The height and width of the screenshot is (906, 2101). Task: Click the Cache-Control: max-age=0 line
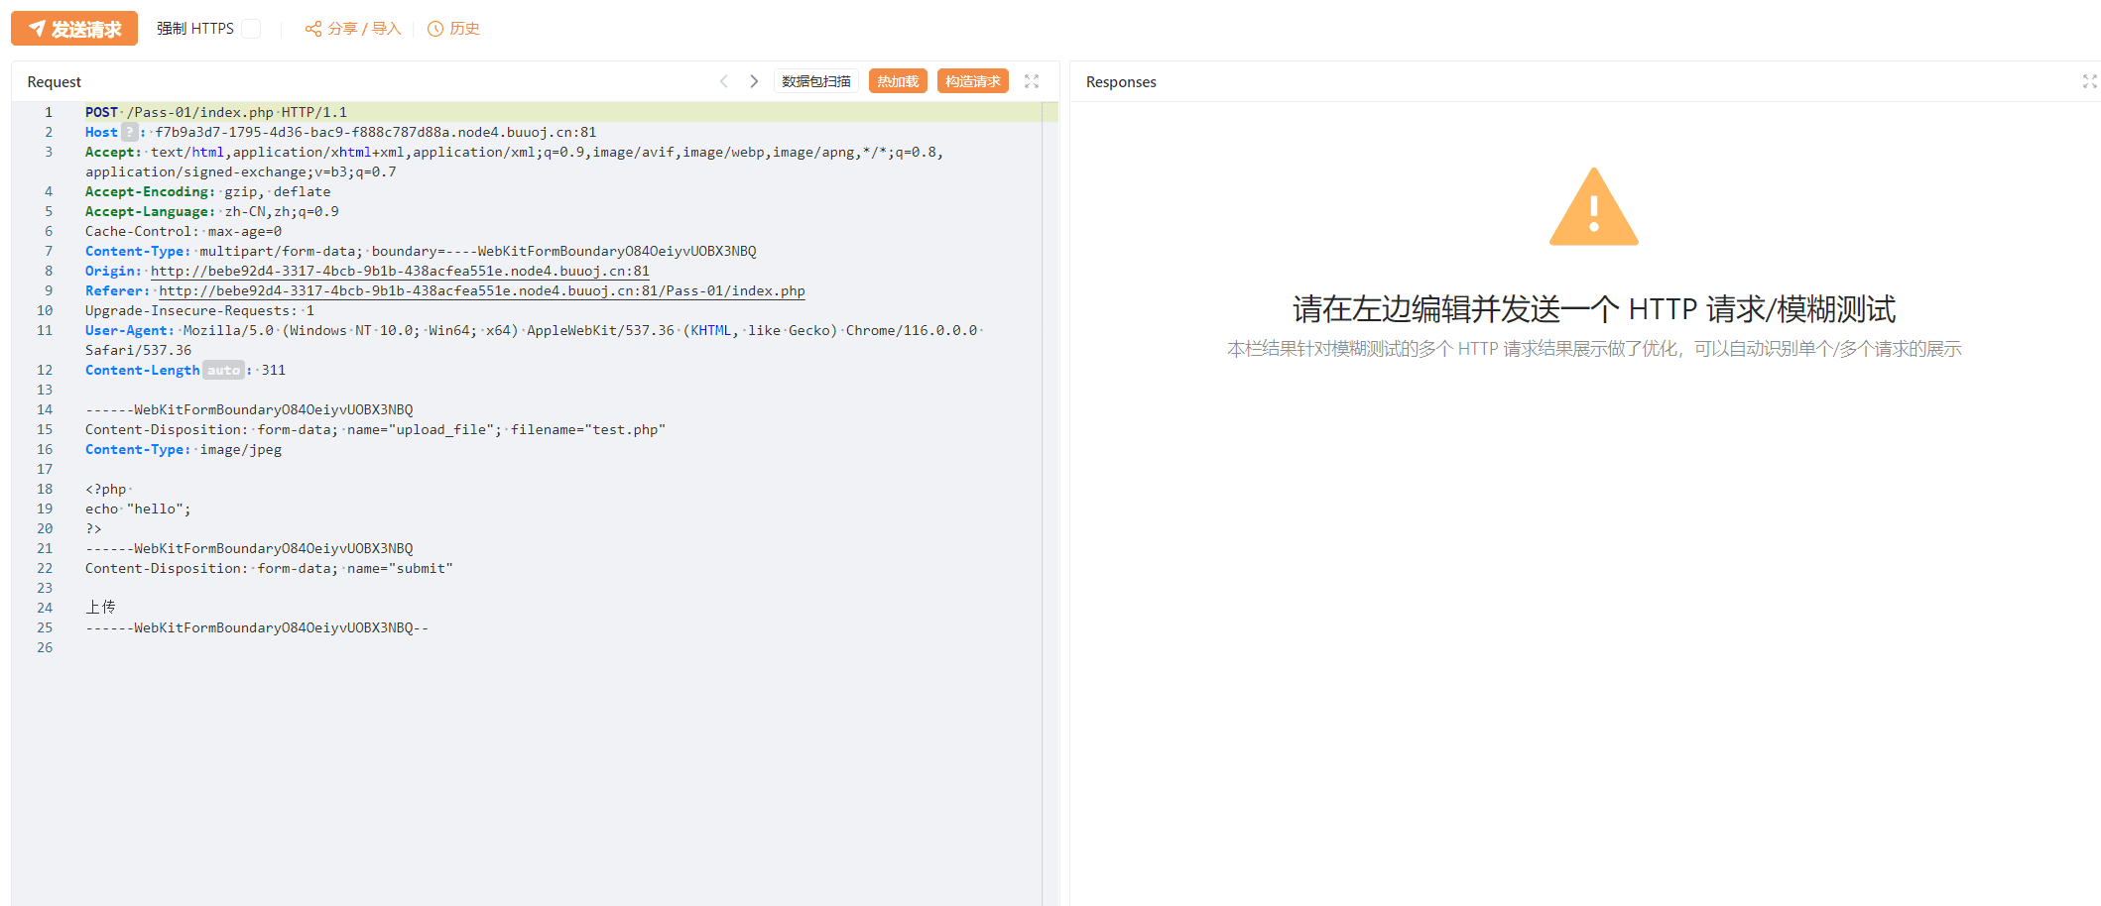[184, 231]
